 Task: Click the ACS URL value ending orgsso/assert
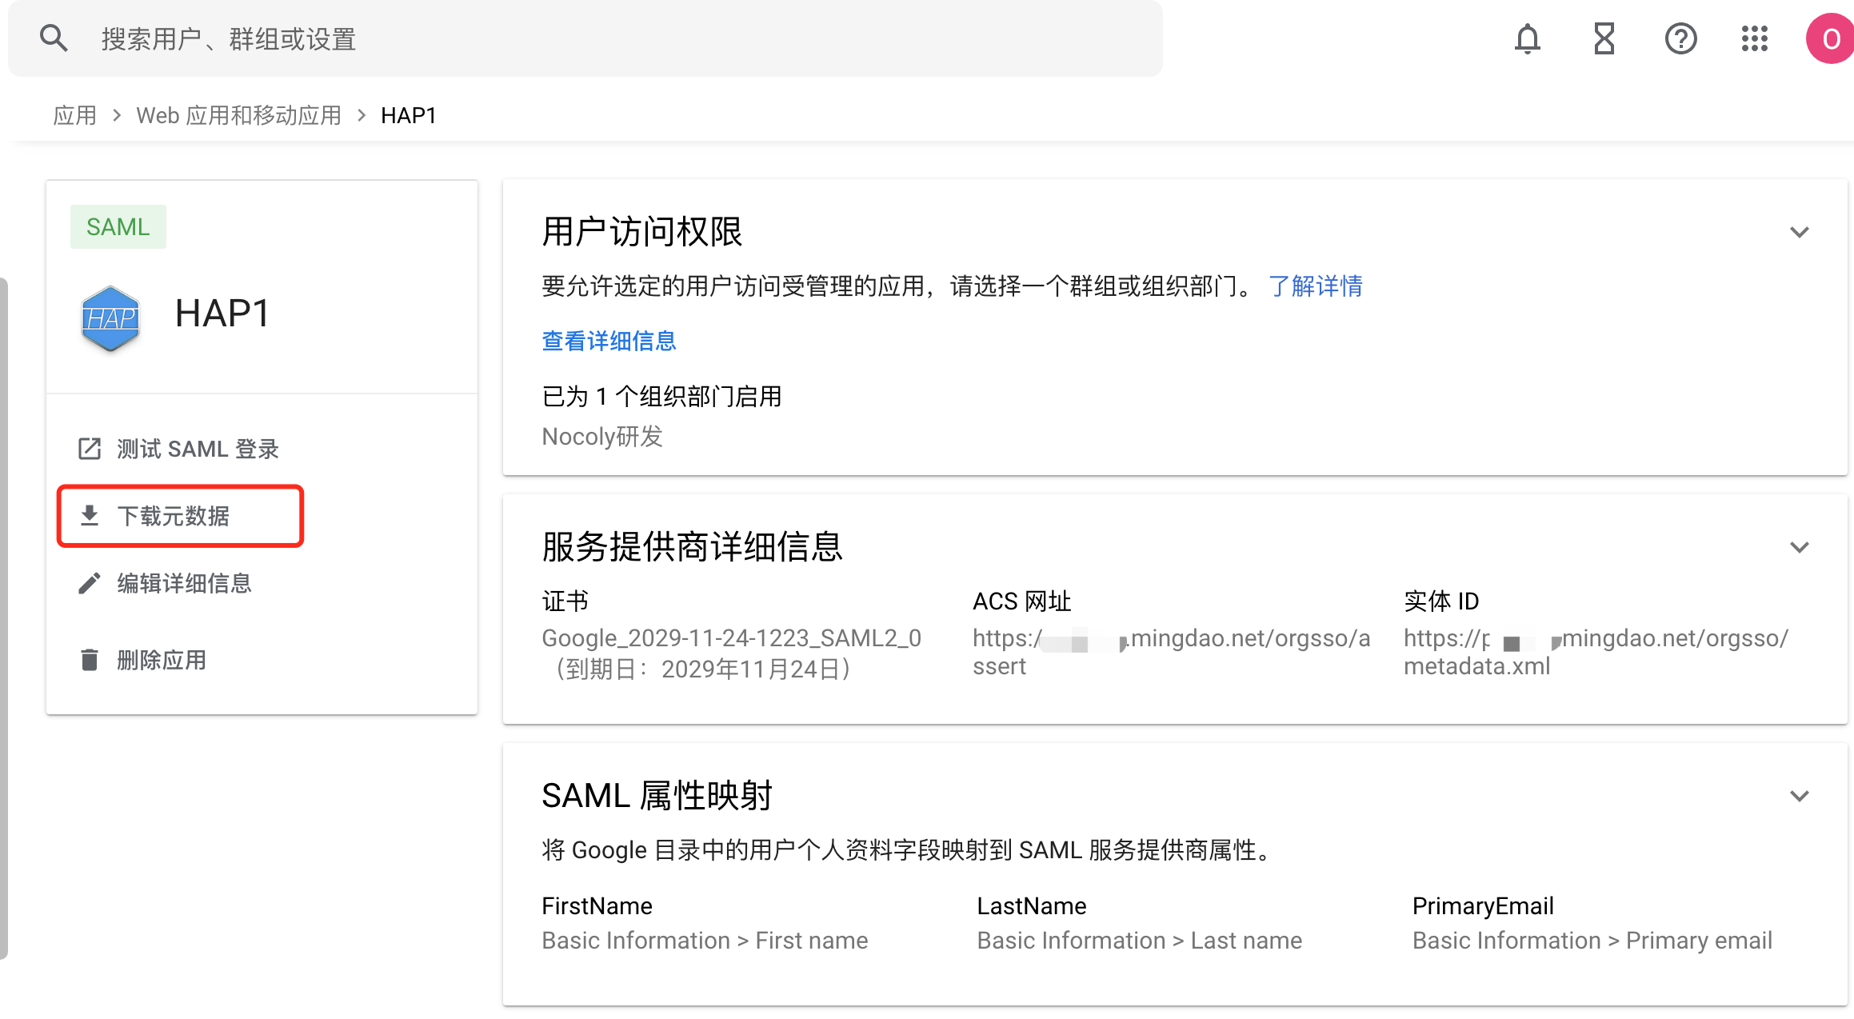(x=1172, y=652)
